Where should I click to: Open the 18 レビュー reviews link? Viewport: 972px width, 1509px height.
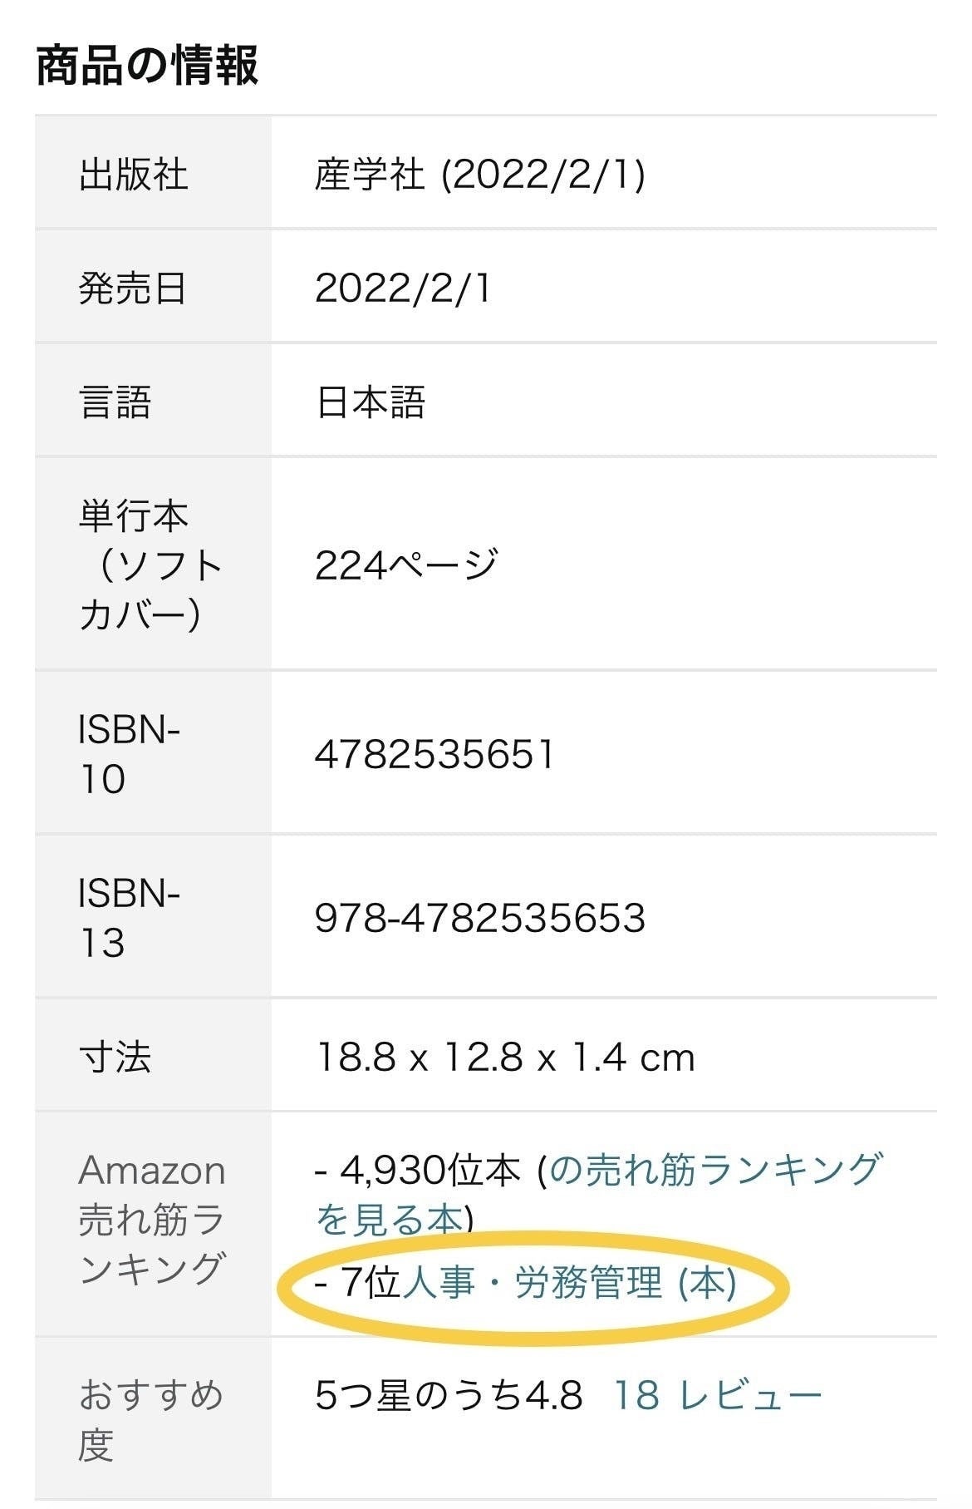tap(717, 1395)
